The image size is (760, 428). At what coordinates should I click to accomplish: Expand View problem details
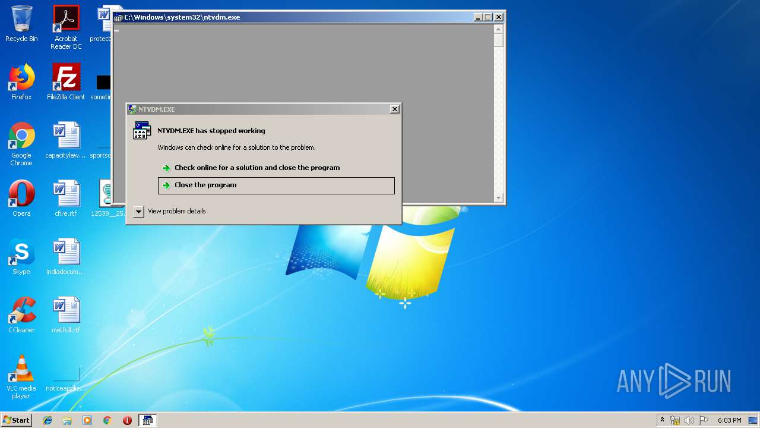tap(170, 211)
